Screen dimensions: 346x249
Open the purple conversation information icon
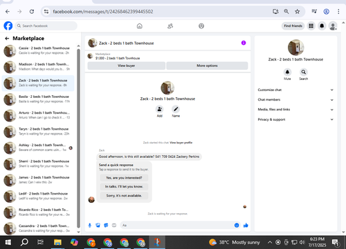[244, 43]
